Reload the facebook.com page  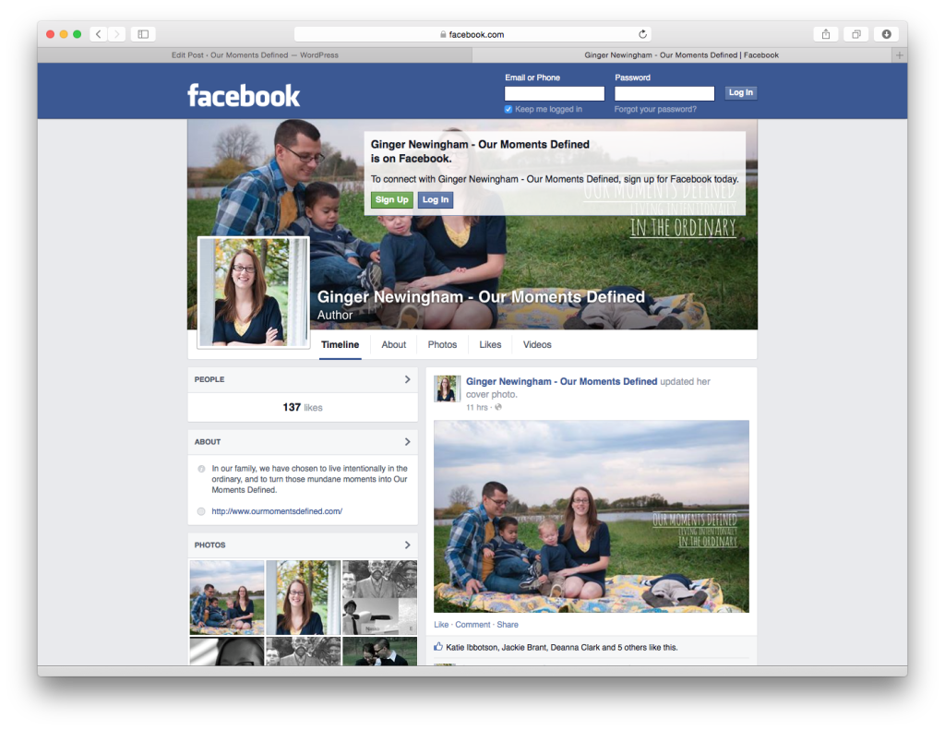point(642,34)
